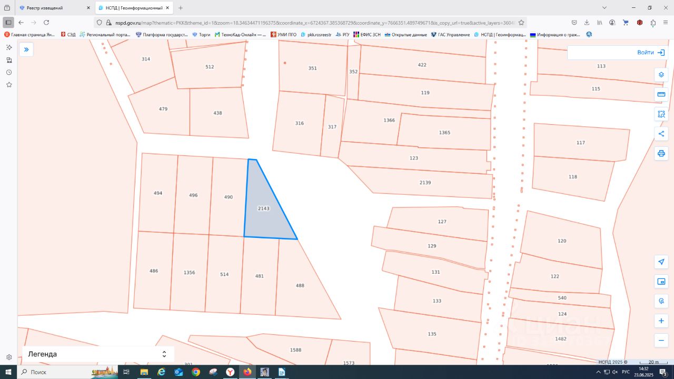Open the ГАС Управление bookmark

pos(450,35)
